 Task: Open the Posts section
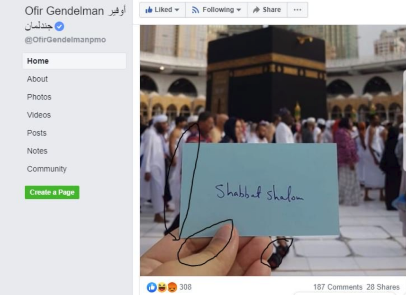click(x=37, y=133)
